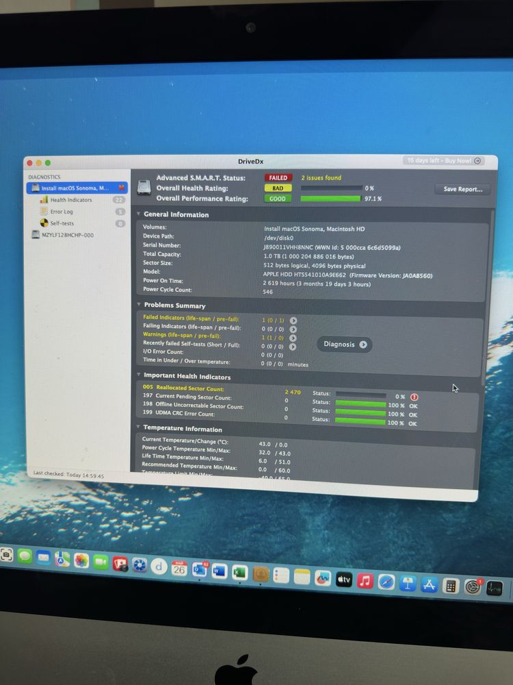Open Mail from the Dock
Viewport: 513px width, 685px height.
tap(43, 558)
